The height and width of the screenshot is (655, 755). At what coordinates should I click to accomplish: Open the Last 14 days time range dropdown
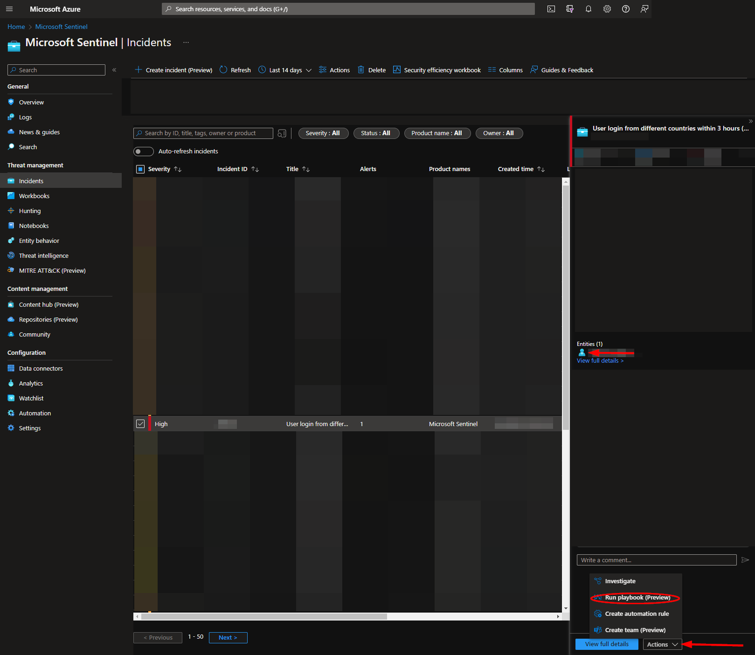(x=285, y=70)
